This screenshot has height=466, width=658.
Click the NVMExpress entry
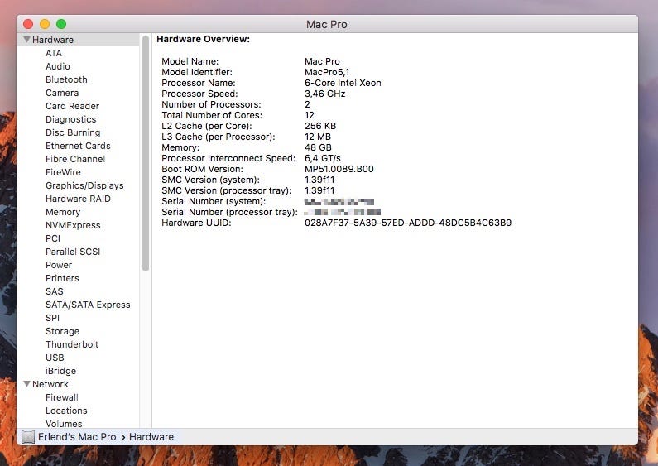pos(73,225)
